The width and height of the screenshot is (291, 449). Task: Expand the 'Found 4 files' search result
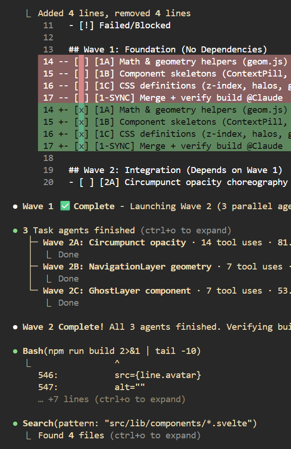click(155, 436)
